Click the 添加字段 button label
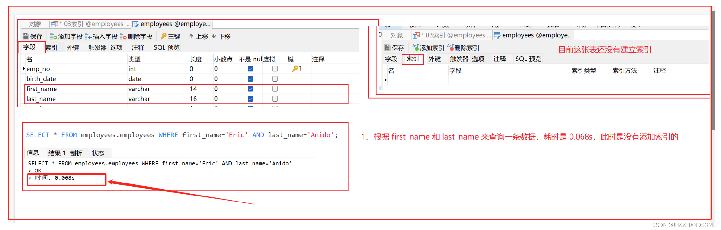Screen dimensions: 721x230 70,36
